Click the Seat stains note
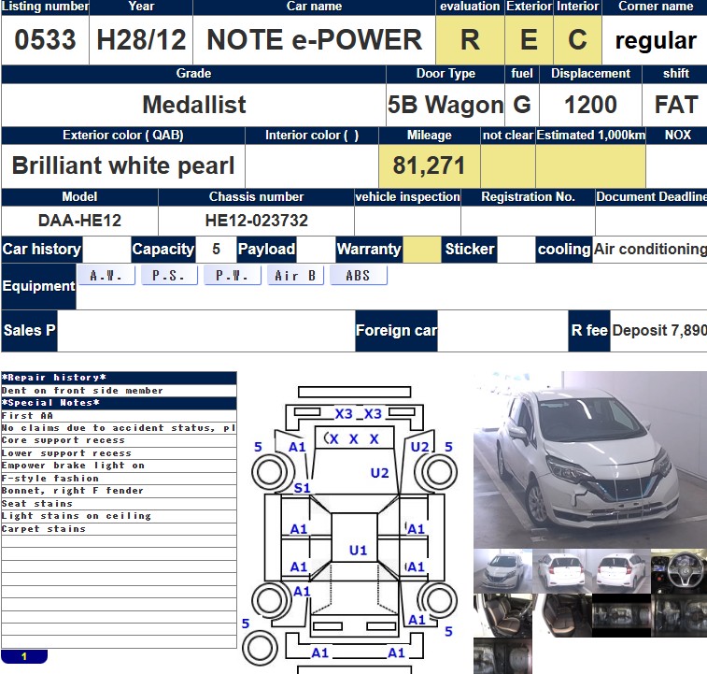Image resolution: width=707 pixels, height=674 pixels. [119, 504]
